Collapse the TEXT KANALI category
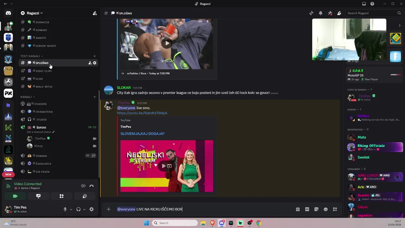 (x=31, y=56)
